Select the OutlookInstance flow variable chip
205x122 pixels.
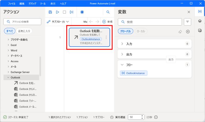134,73
